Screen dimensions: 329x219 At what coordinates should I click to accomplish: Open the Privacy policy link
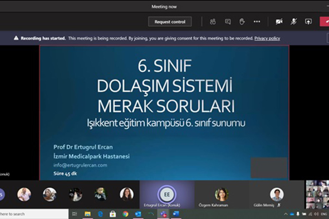pyautogui.click(x=267, y=38)
